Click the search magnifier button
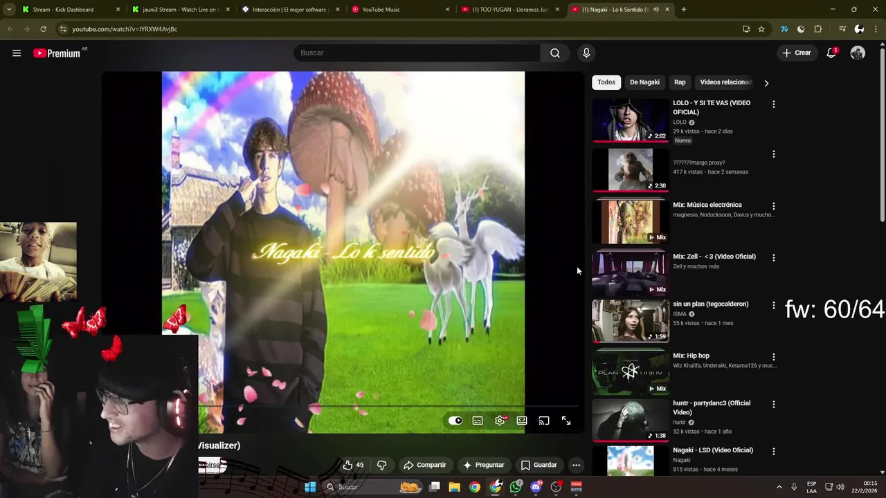Viewport: 886px width, 498px height. click(555, 53)
